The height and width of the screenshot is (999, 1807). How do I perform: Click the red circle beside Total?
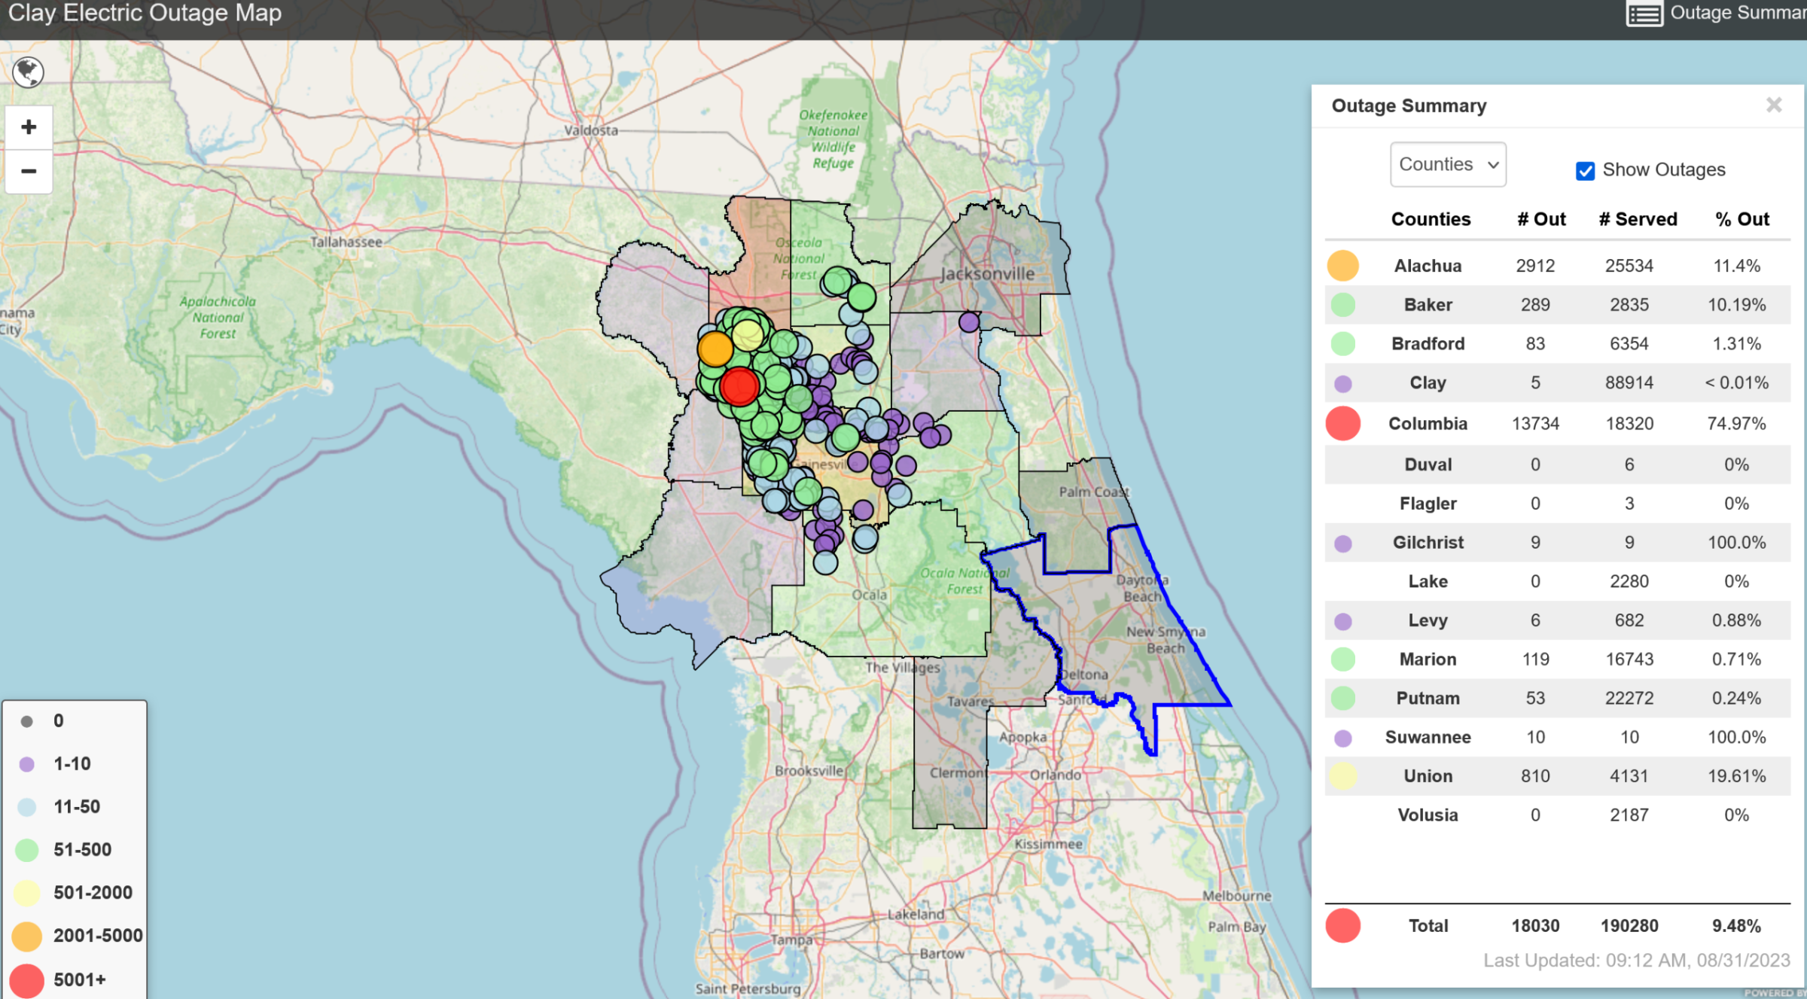(x=1342, y=926)
